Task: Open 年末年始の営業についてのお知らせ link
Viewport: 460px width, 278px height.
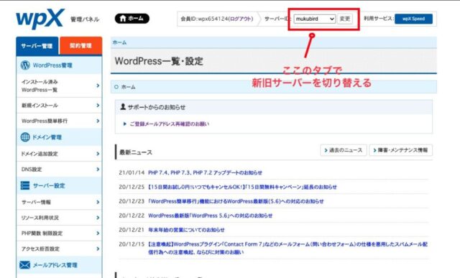Action: click(186, 230)
